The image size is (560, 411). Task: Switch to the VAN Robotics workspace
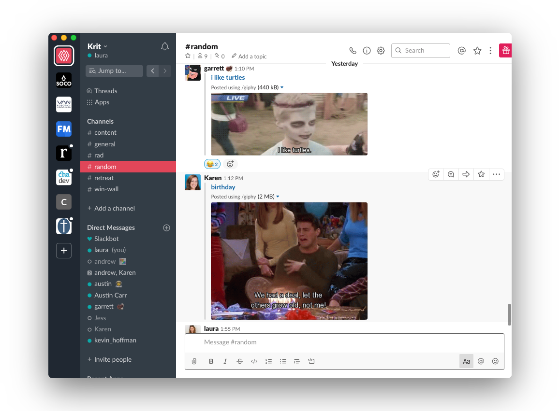click(x=64, y=104)
